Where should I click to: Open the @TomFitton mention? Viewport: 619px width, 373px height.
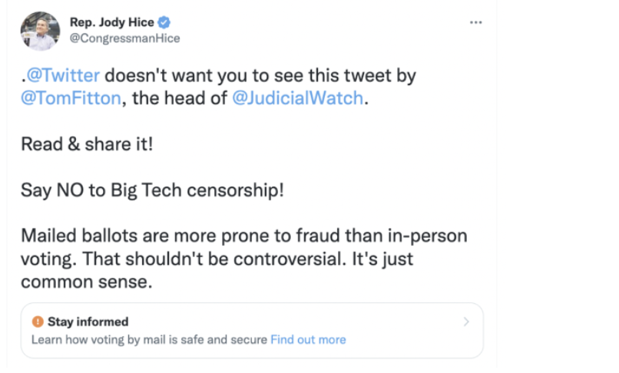(68, 100)
